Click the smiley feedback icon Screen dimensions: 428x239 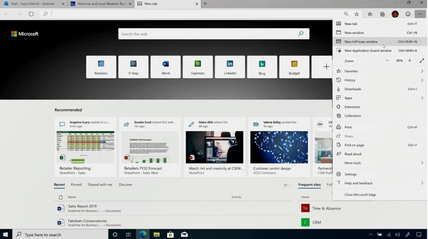[408, 14]
